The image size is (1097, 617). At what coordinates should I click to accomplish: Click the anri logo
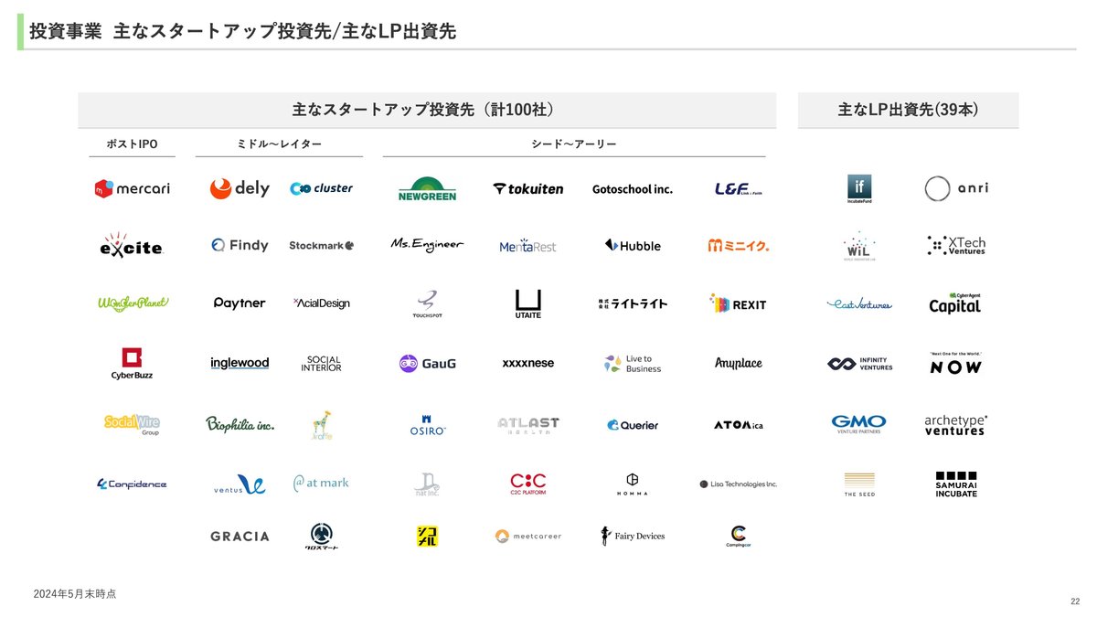(x=956, y=189)
